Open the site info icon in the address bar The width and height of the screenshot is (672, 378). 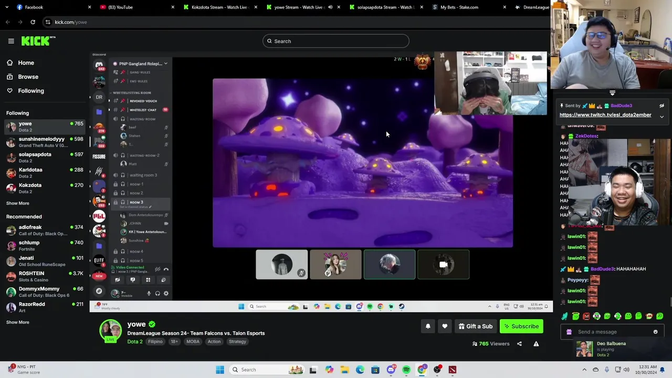(48, 22)
